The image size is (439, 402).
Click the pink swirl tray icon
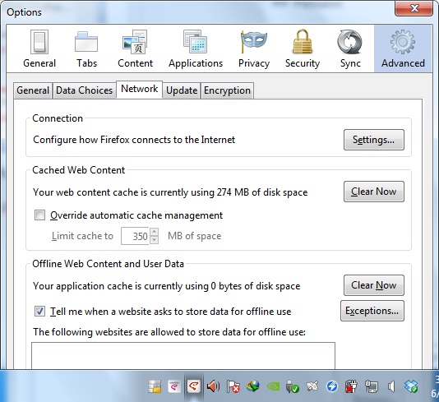point(174,387)
